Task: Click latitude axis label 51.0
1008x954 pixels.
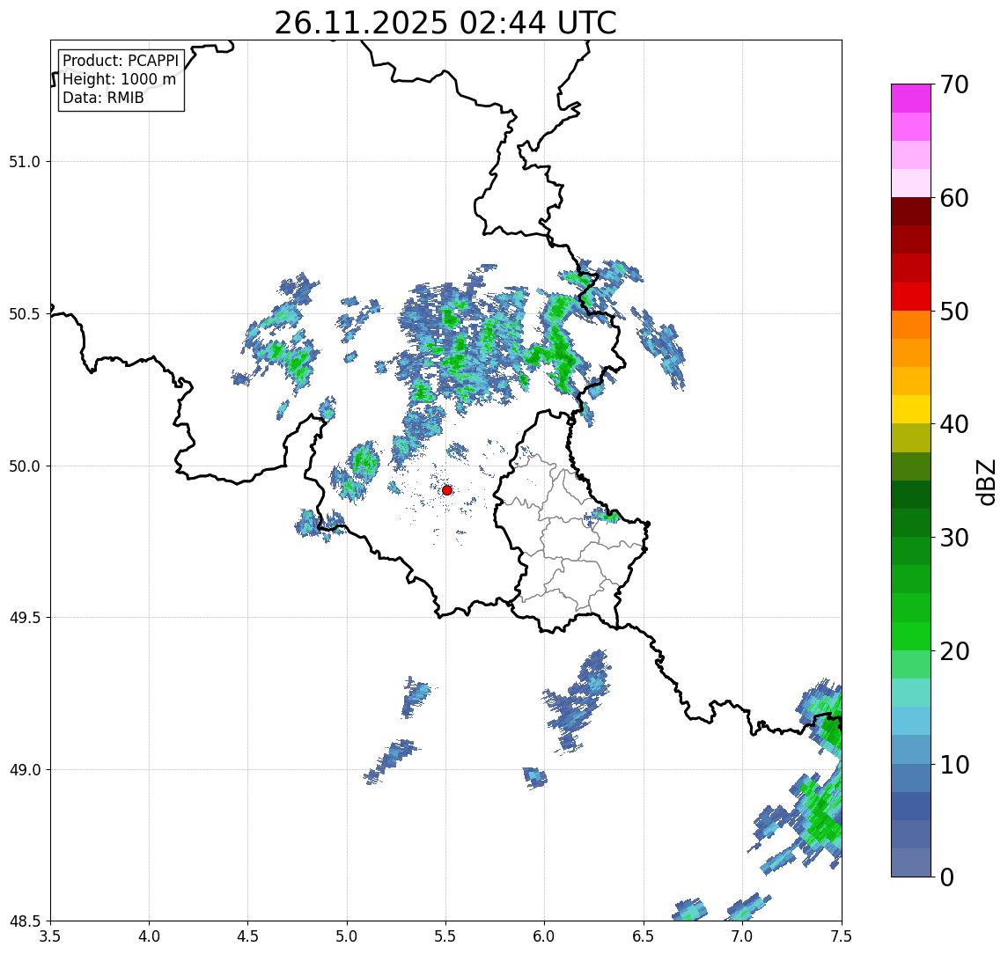Action: tap(25, 161)
